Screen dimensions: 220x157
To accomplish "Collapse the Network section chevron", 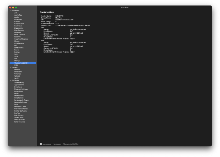I will point(11,67).
